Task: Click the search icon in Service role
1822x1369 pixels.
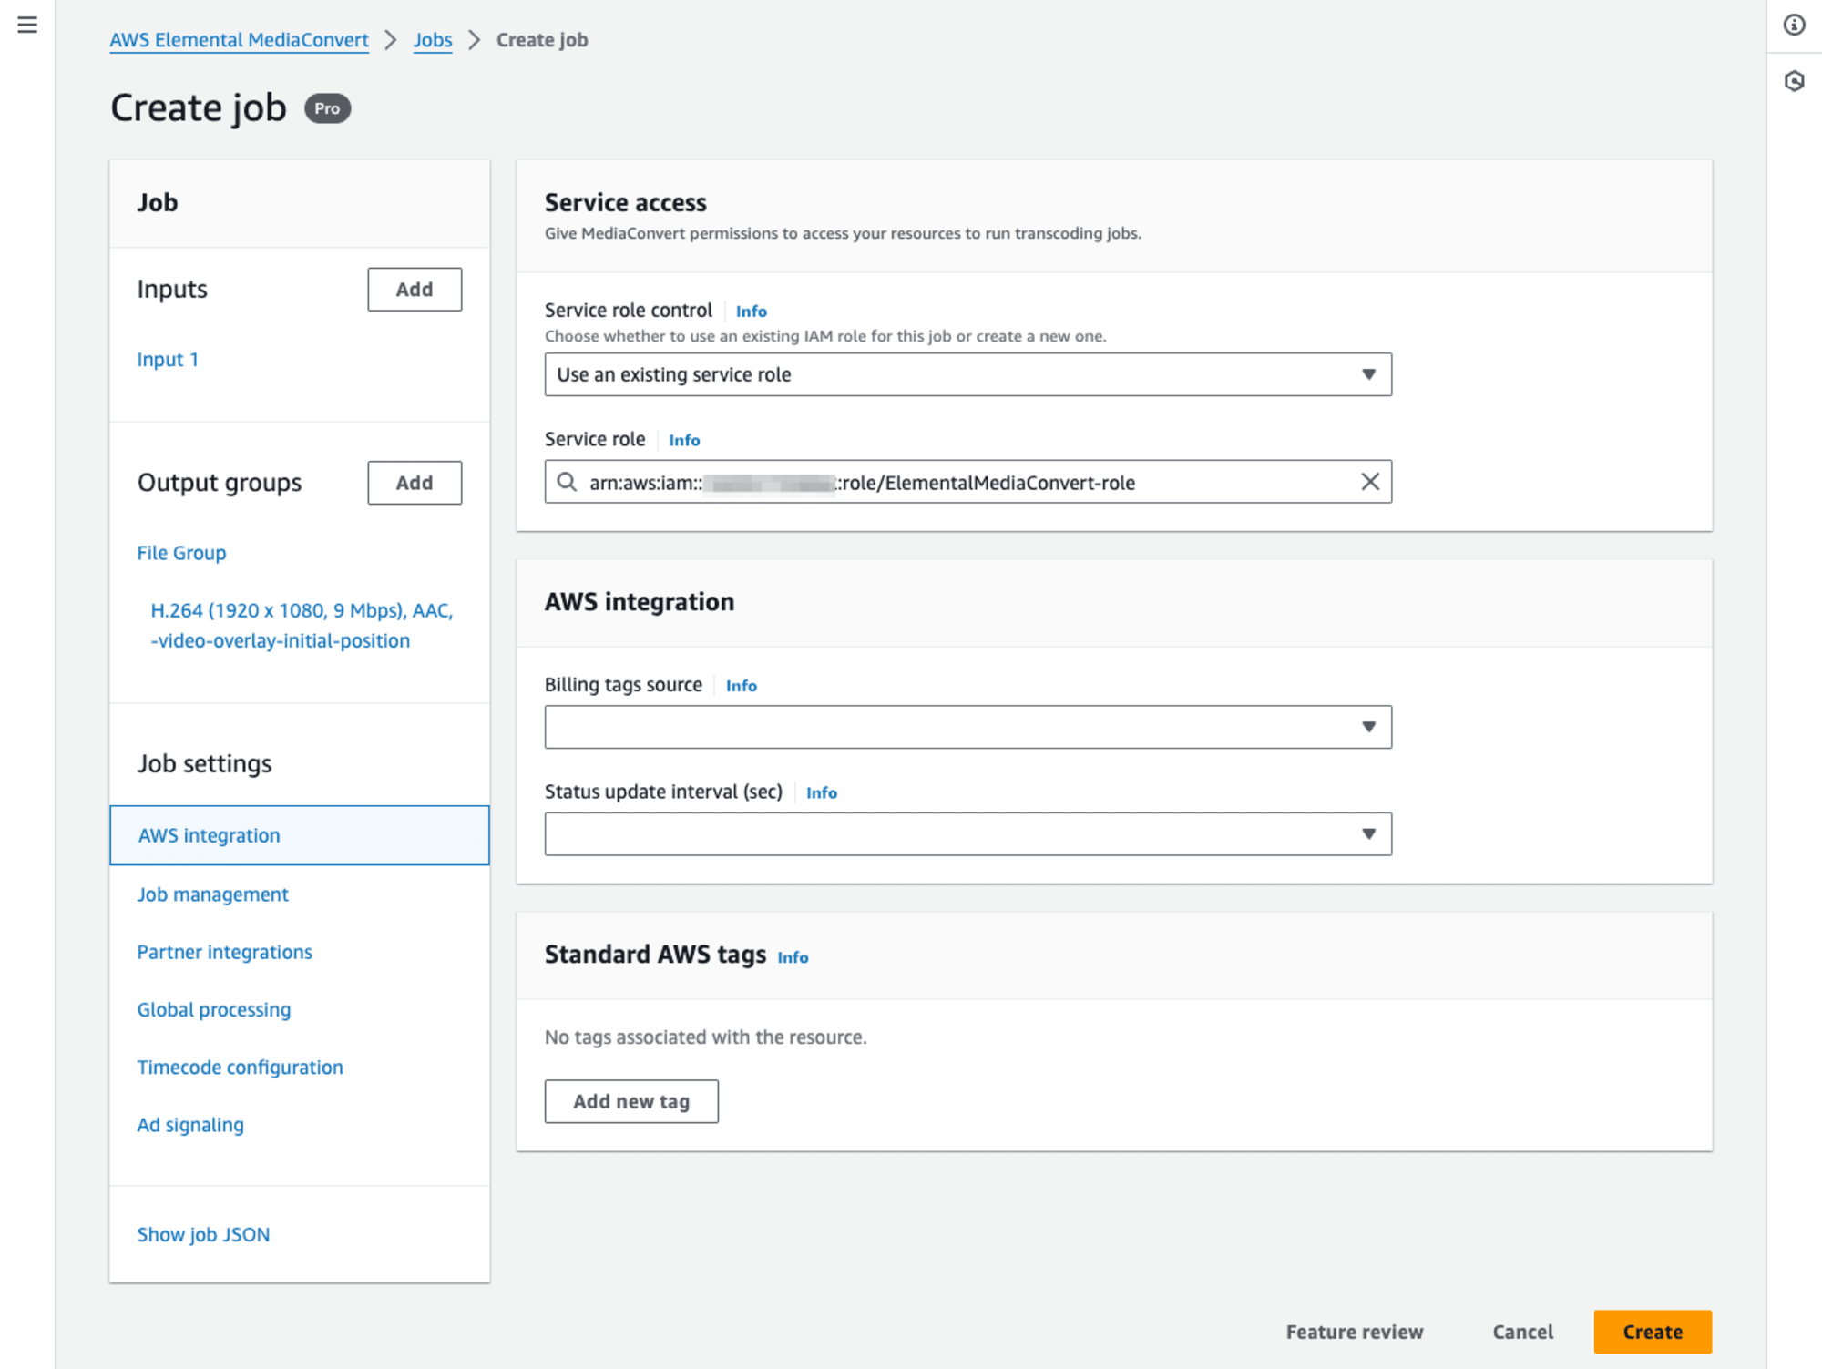Action: [567, 482]
